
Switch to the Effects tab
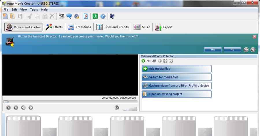(54, 27)
